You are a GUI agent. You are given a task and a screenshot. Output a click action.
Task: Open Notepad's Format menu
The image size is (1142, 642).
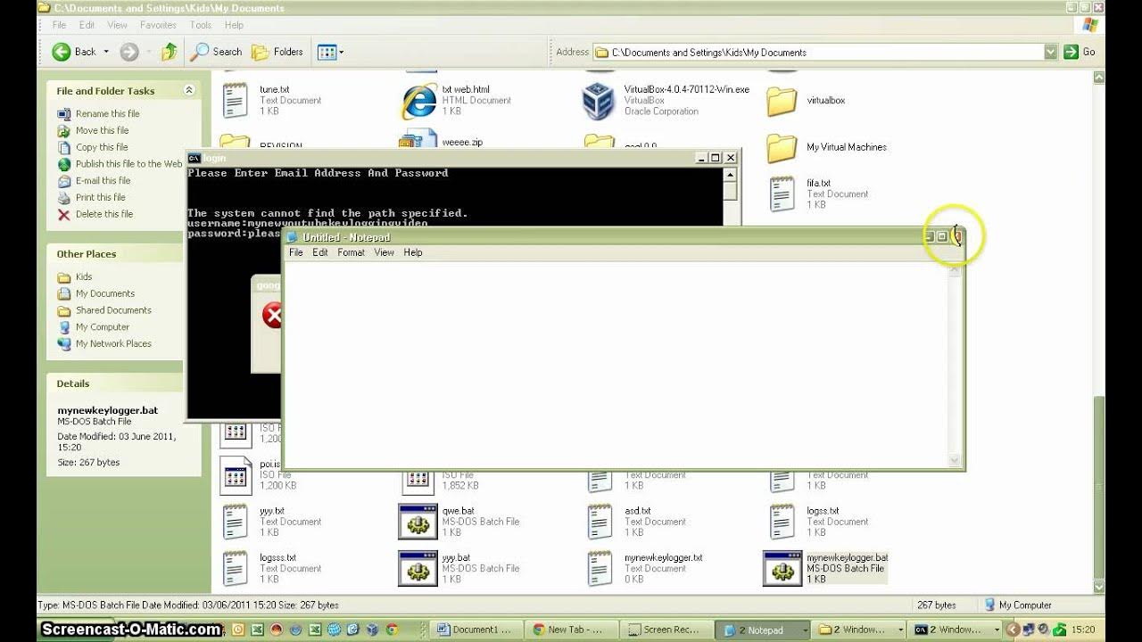click(351, 252)
